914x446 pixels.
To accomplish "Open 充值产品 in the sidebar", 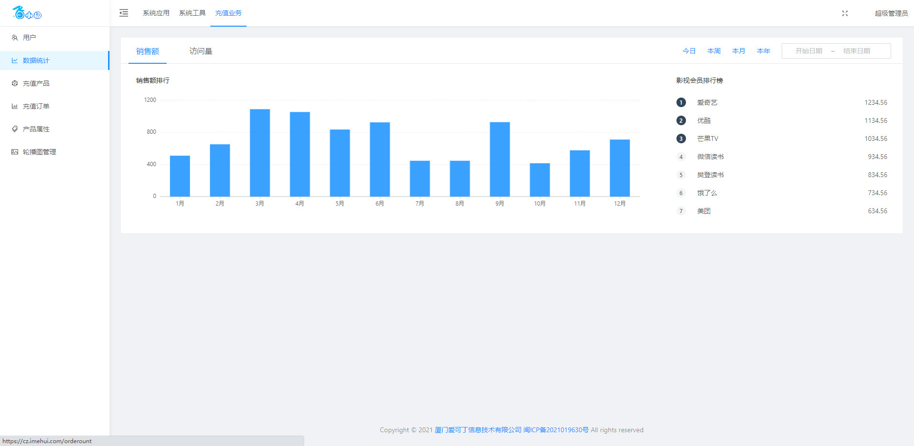I will [x=55, y=83].
